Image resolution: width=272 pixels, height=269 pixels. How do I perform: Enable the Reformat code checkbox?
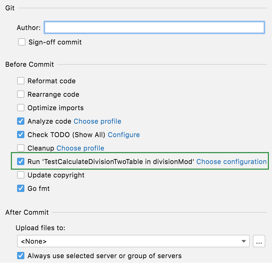pyautogui.click(x=21, y=81)
